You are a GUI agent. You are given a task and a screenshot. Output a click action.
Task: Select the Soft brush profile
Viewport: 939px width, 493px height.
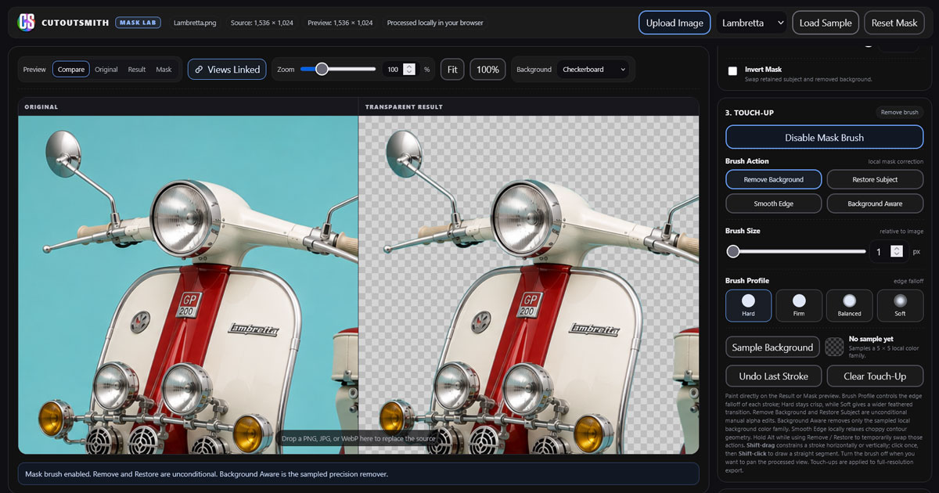pyautogui.click(x=900, y=306)
